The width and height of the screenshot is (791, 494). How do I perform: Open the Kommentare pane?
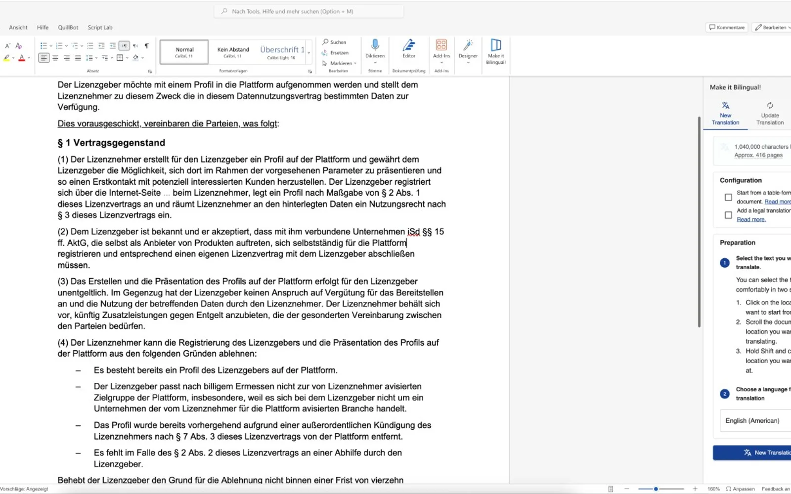tap(726, 27)
